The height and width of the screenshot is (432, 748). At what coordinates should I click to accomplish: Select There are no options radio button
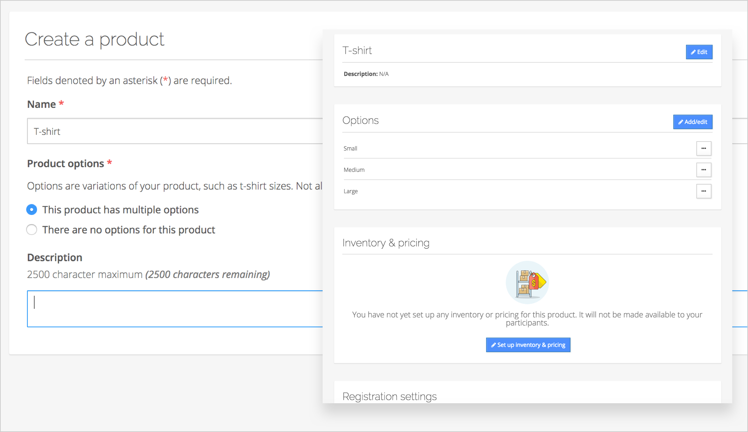(32, 229)
